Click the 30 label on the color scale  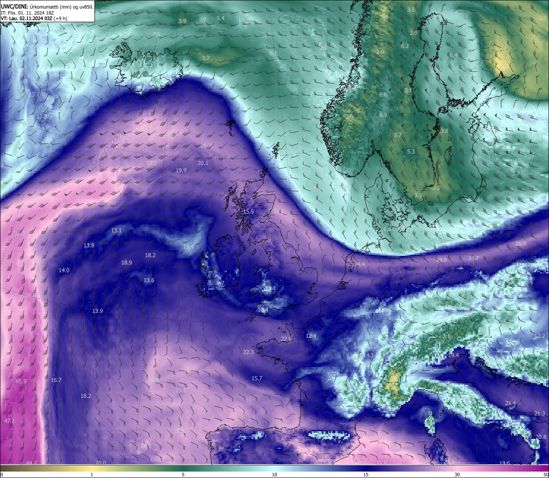tap(457, 475)
